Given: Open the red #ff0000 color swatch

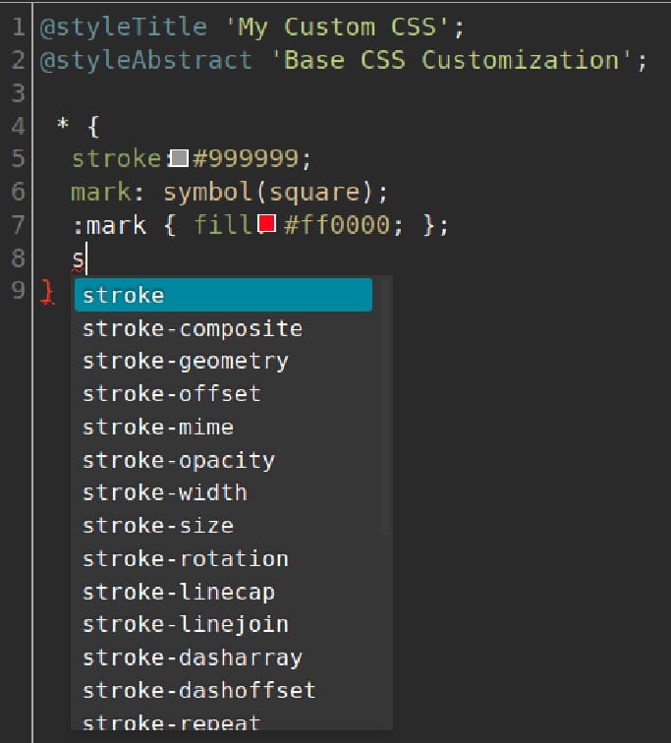Looking at the screenshot, I should 265,225.
